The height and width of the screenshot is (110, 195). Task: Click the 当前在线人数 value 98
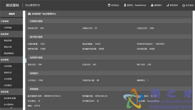(x=98, y=80)
